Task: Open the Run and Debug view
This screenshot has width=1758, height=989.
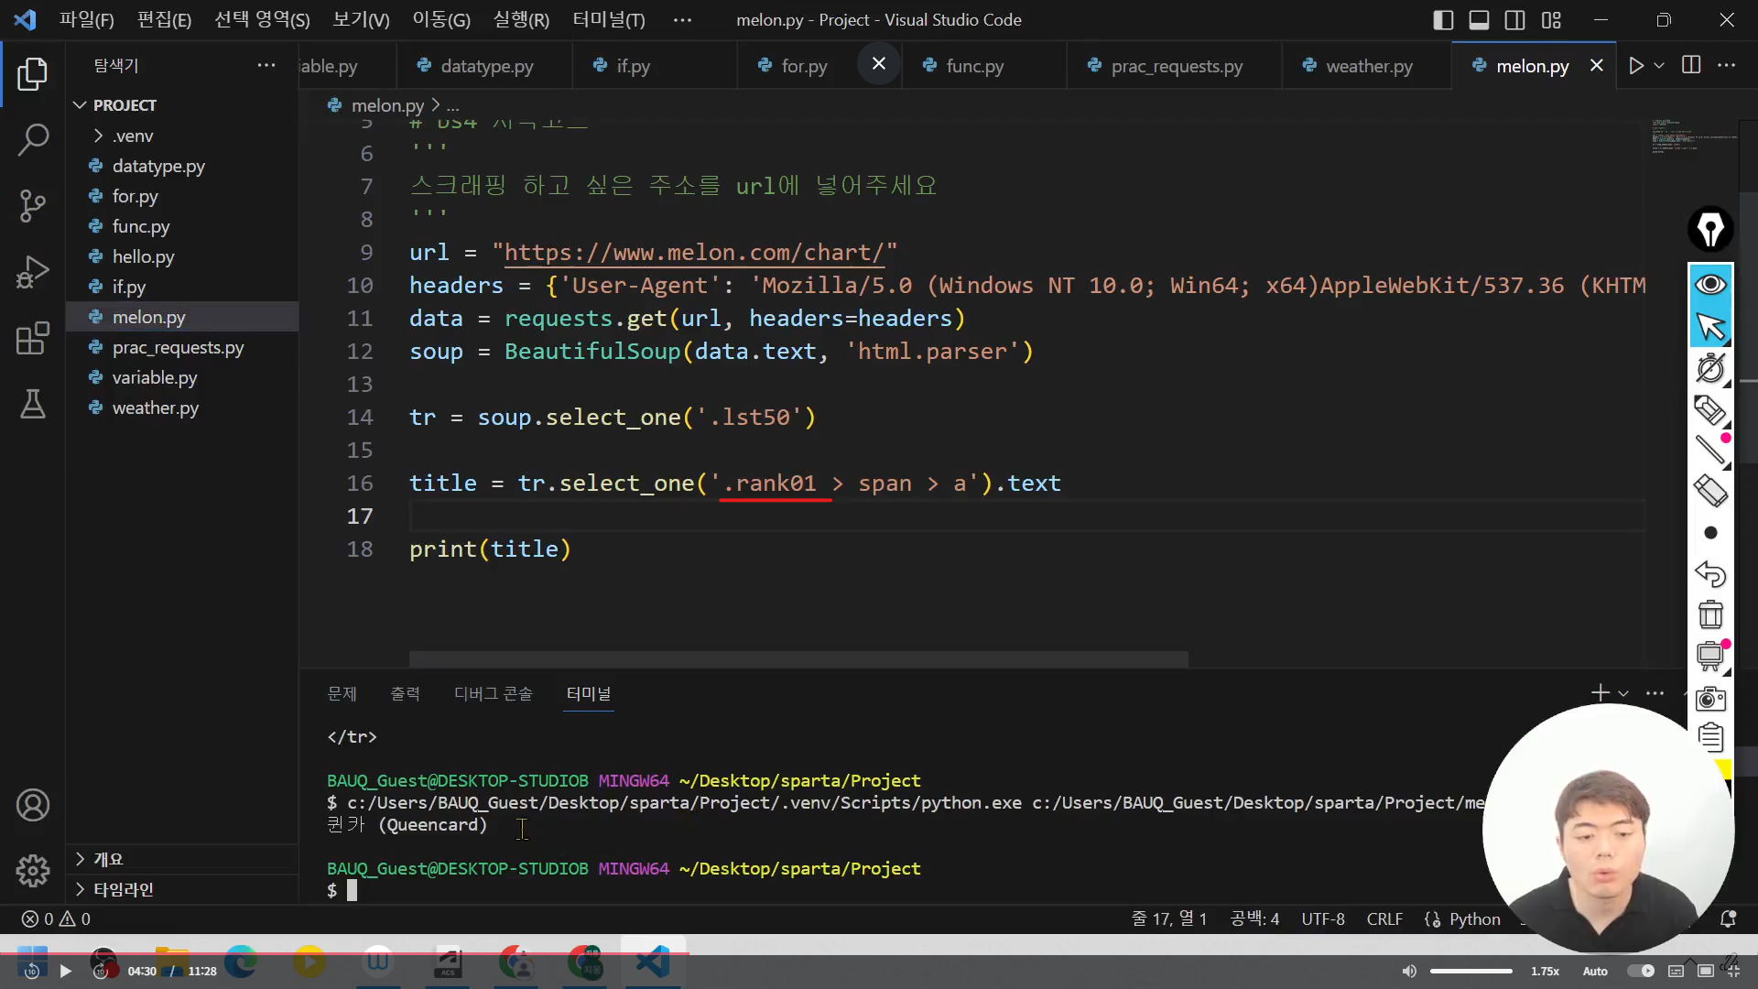Action: 33,272
